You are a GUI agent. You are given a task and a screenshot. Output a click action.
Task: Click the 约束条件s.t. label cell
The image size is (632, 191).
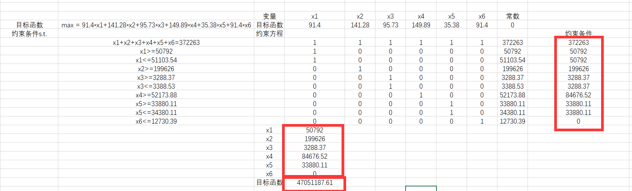(29, 34)
